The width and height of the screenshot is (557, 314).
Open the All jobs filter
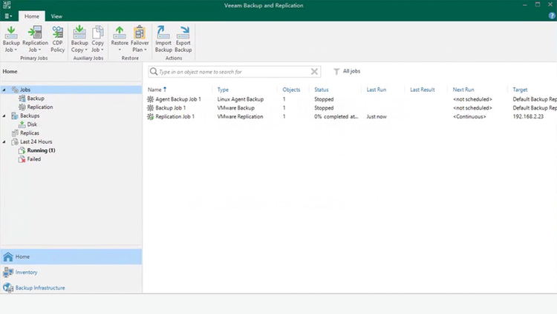click(x=347, y=71)
